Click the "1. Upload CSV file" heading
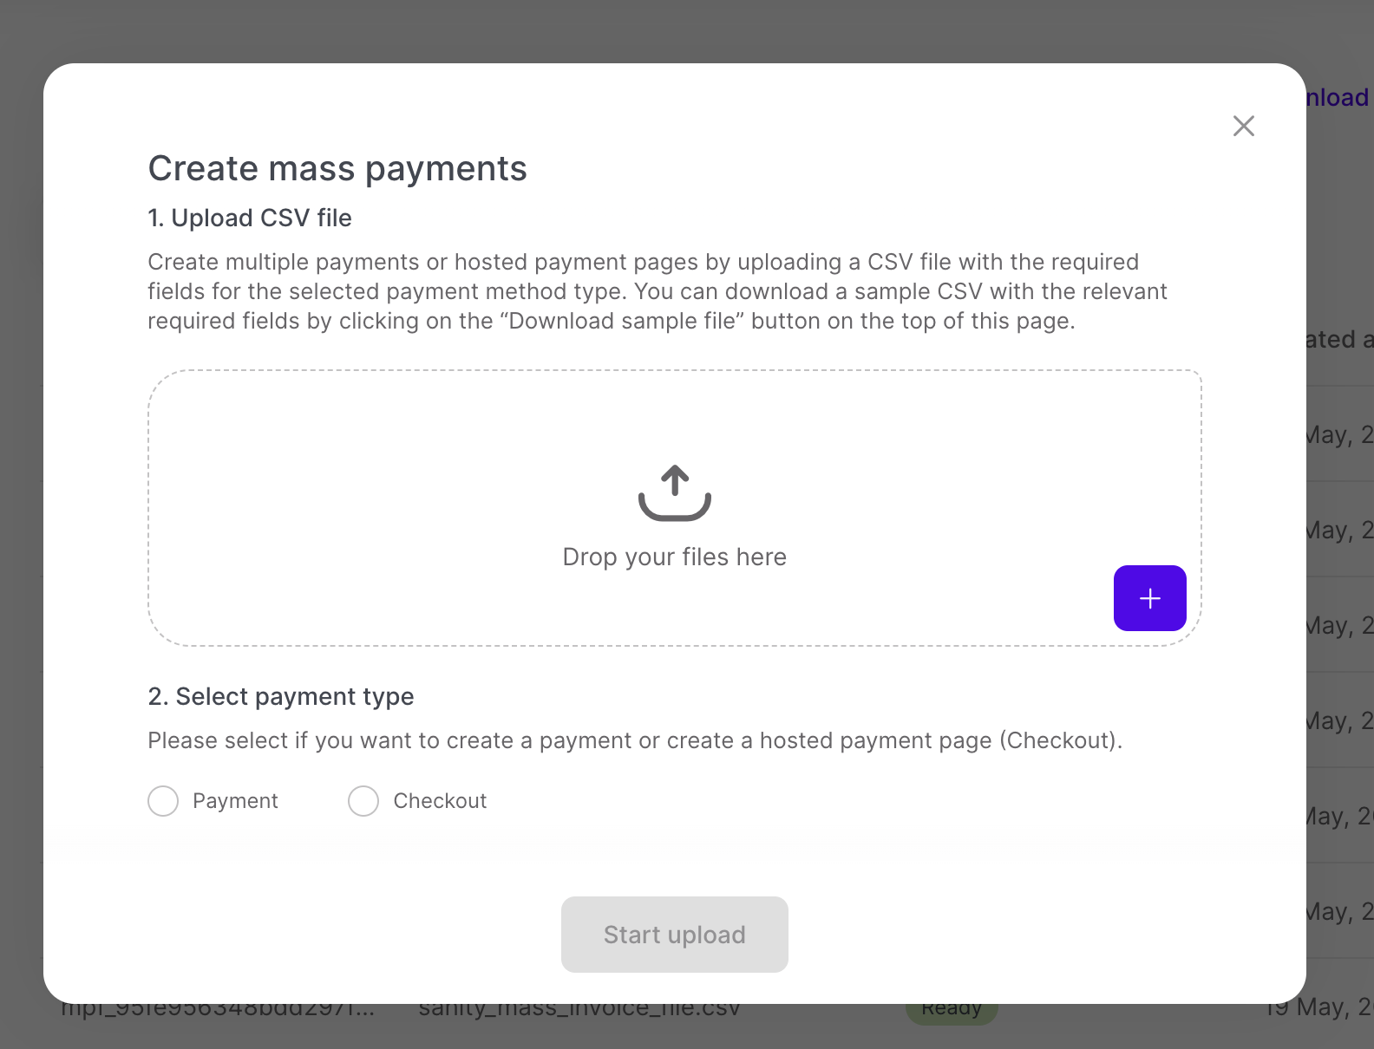 (x=250, y=218)
